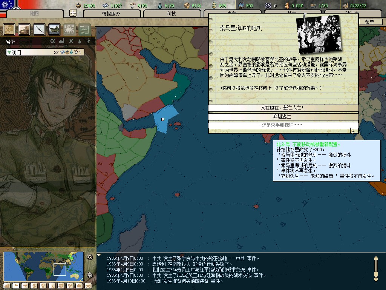Select region map mode icon
This screenshot has width=386, height=290.
pos(61,286)
